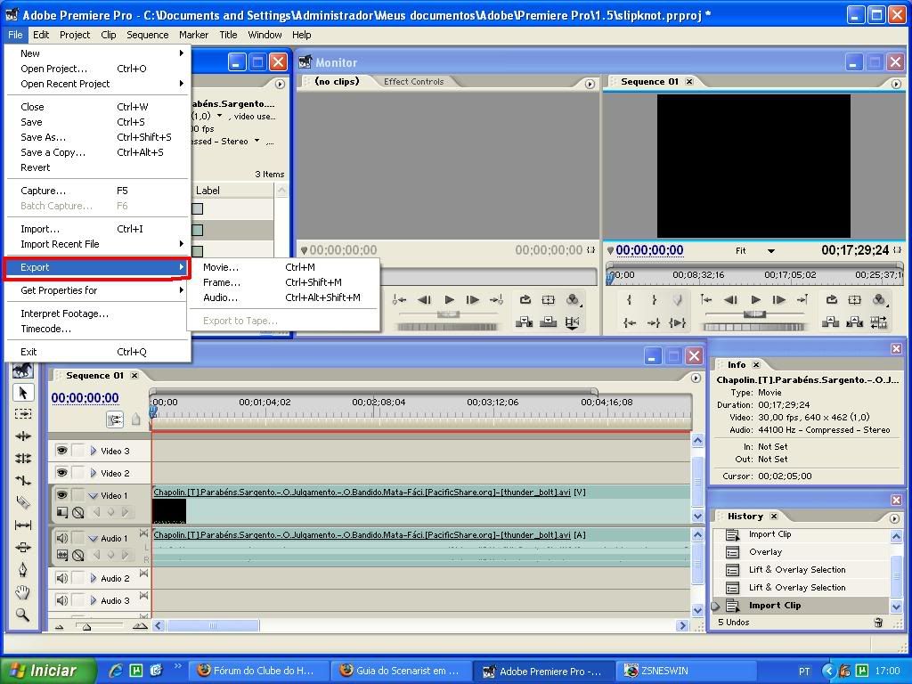912x684 pixels.
Task: Click timeline horizontal scrollbar thumb
Action: (213, 626)
